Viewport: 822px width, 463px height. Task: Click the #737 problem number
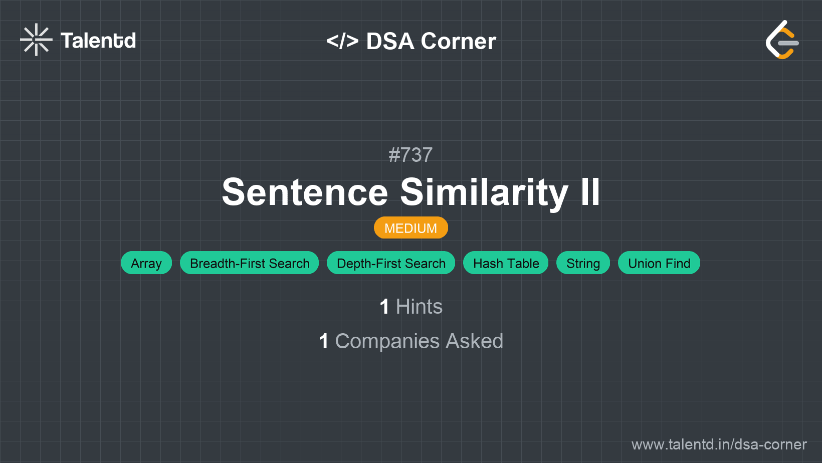tap(410, 155)
